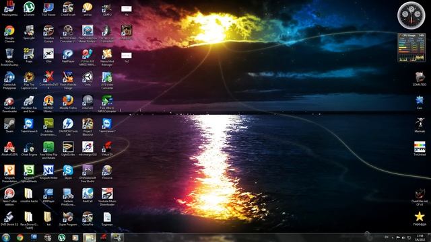
Task: Open the Play The Captive Curse shortcut
Action: pyautogui.click(x=29, y=81)
